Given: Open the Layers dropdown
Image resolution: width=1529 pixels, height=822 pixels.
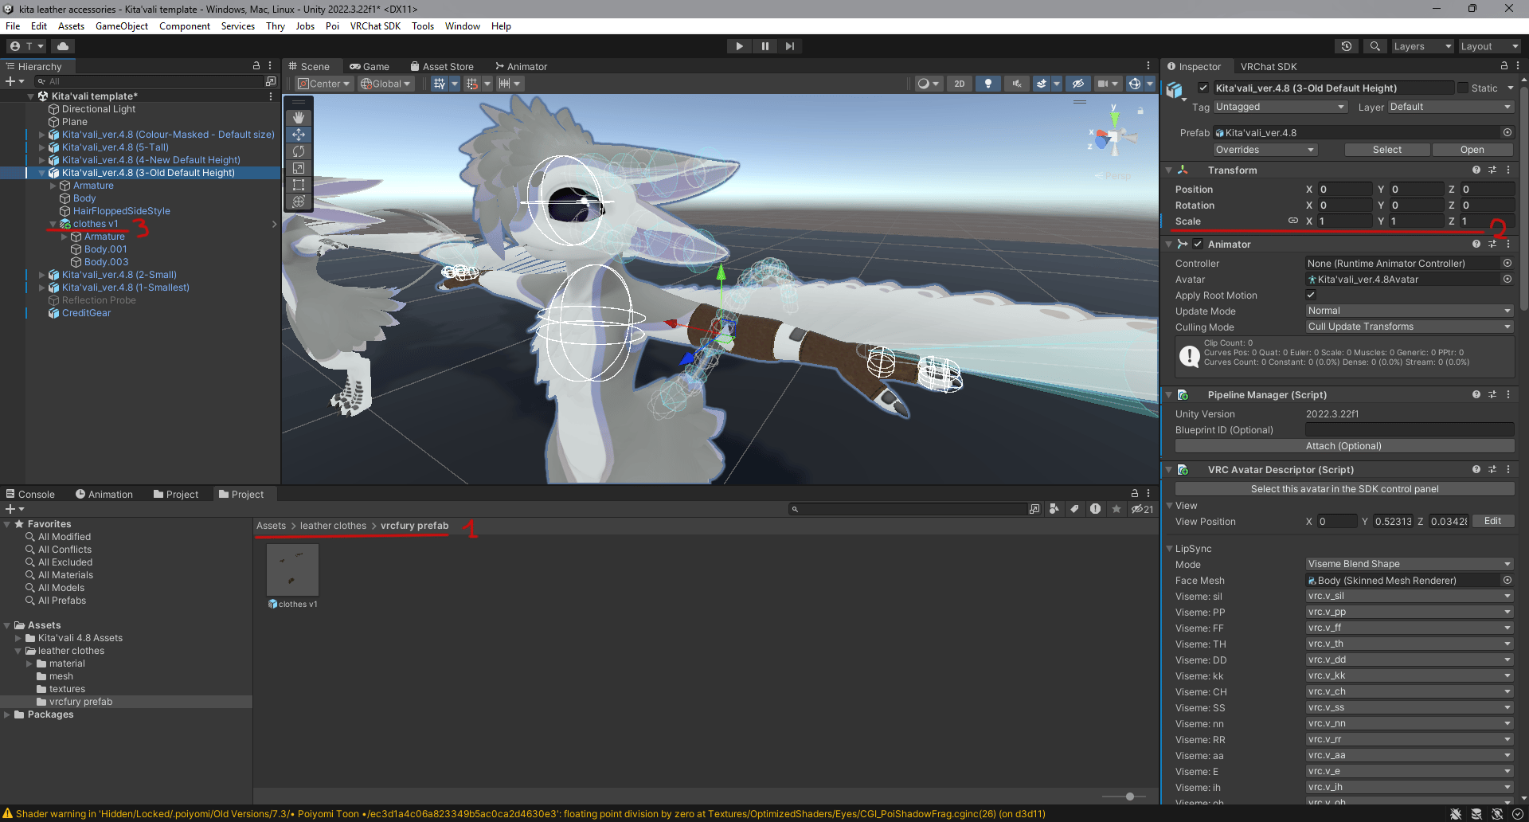Looking at the screenshot, I should point(1422,46).
